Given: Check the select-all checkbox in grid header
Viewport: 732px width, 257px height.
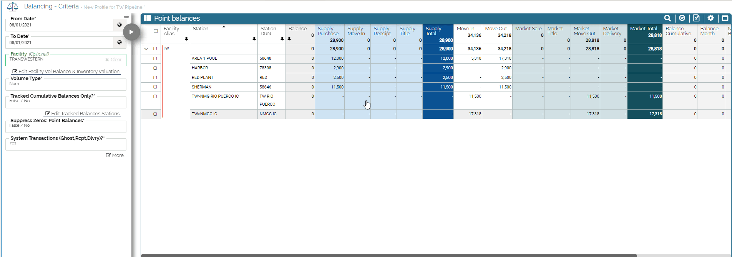Looking at the screenshot, I should (156, 31).
